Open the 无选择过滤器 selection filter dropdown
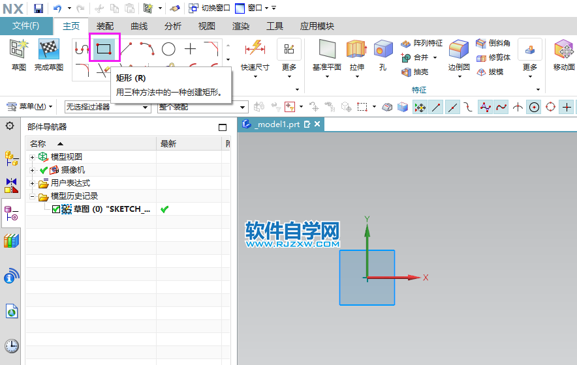 click(108, 107)
